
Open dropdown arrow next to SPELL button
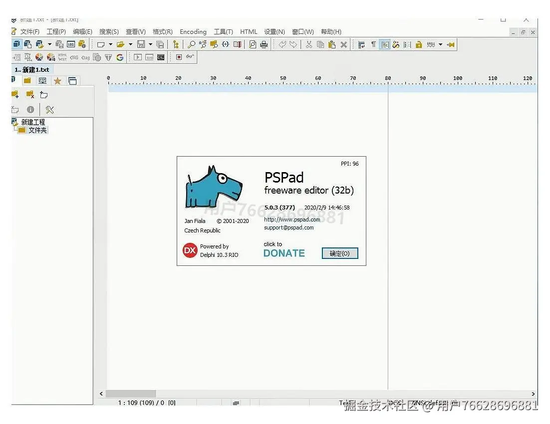(x=441, y=44)
